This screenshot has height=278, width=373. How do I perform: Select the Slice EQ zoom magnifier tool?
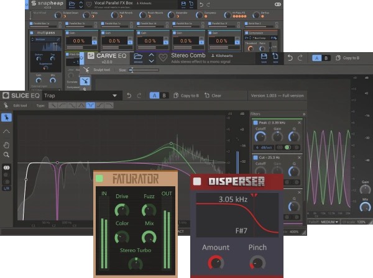(6, 155)
